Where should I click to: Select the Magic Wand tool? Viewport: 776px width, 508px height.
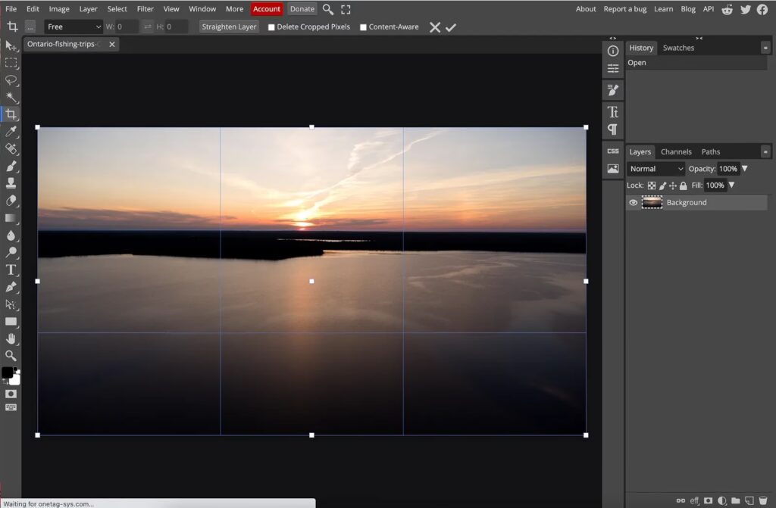tap(11, 98)
